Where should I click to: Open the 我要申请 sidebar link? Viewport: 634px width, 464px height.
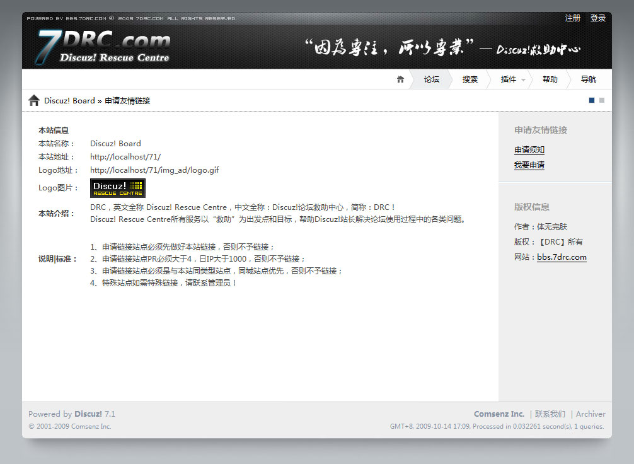coord(529,165)
